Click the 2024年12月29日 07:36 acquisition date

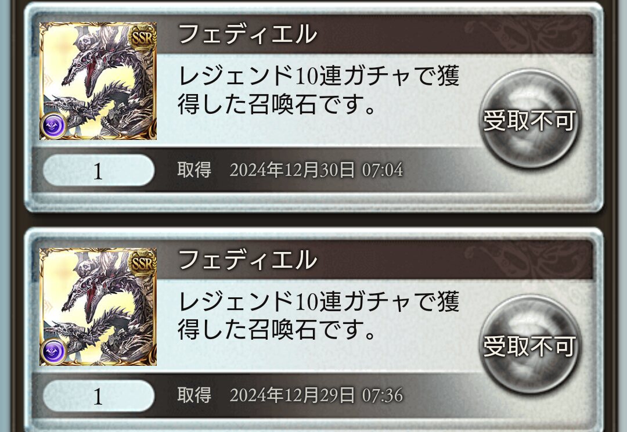tap(316, 395)
